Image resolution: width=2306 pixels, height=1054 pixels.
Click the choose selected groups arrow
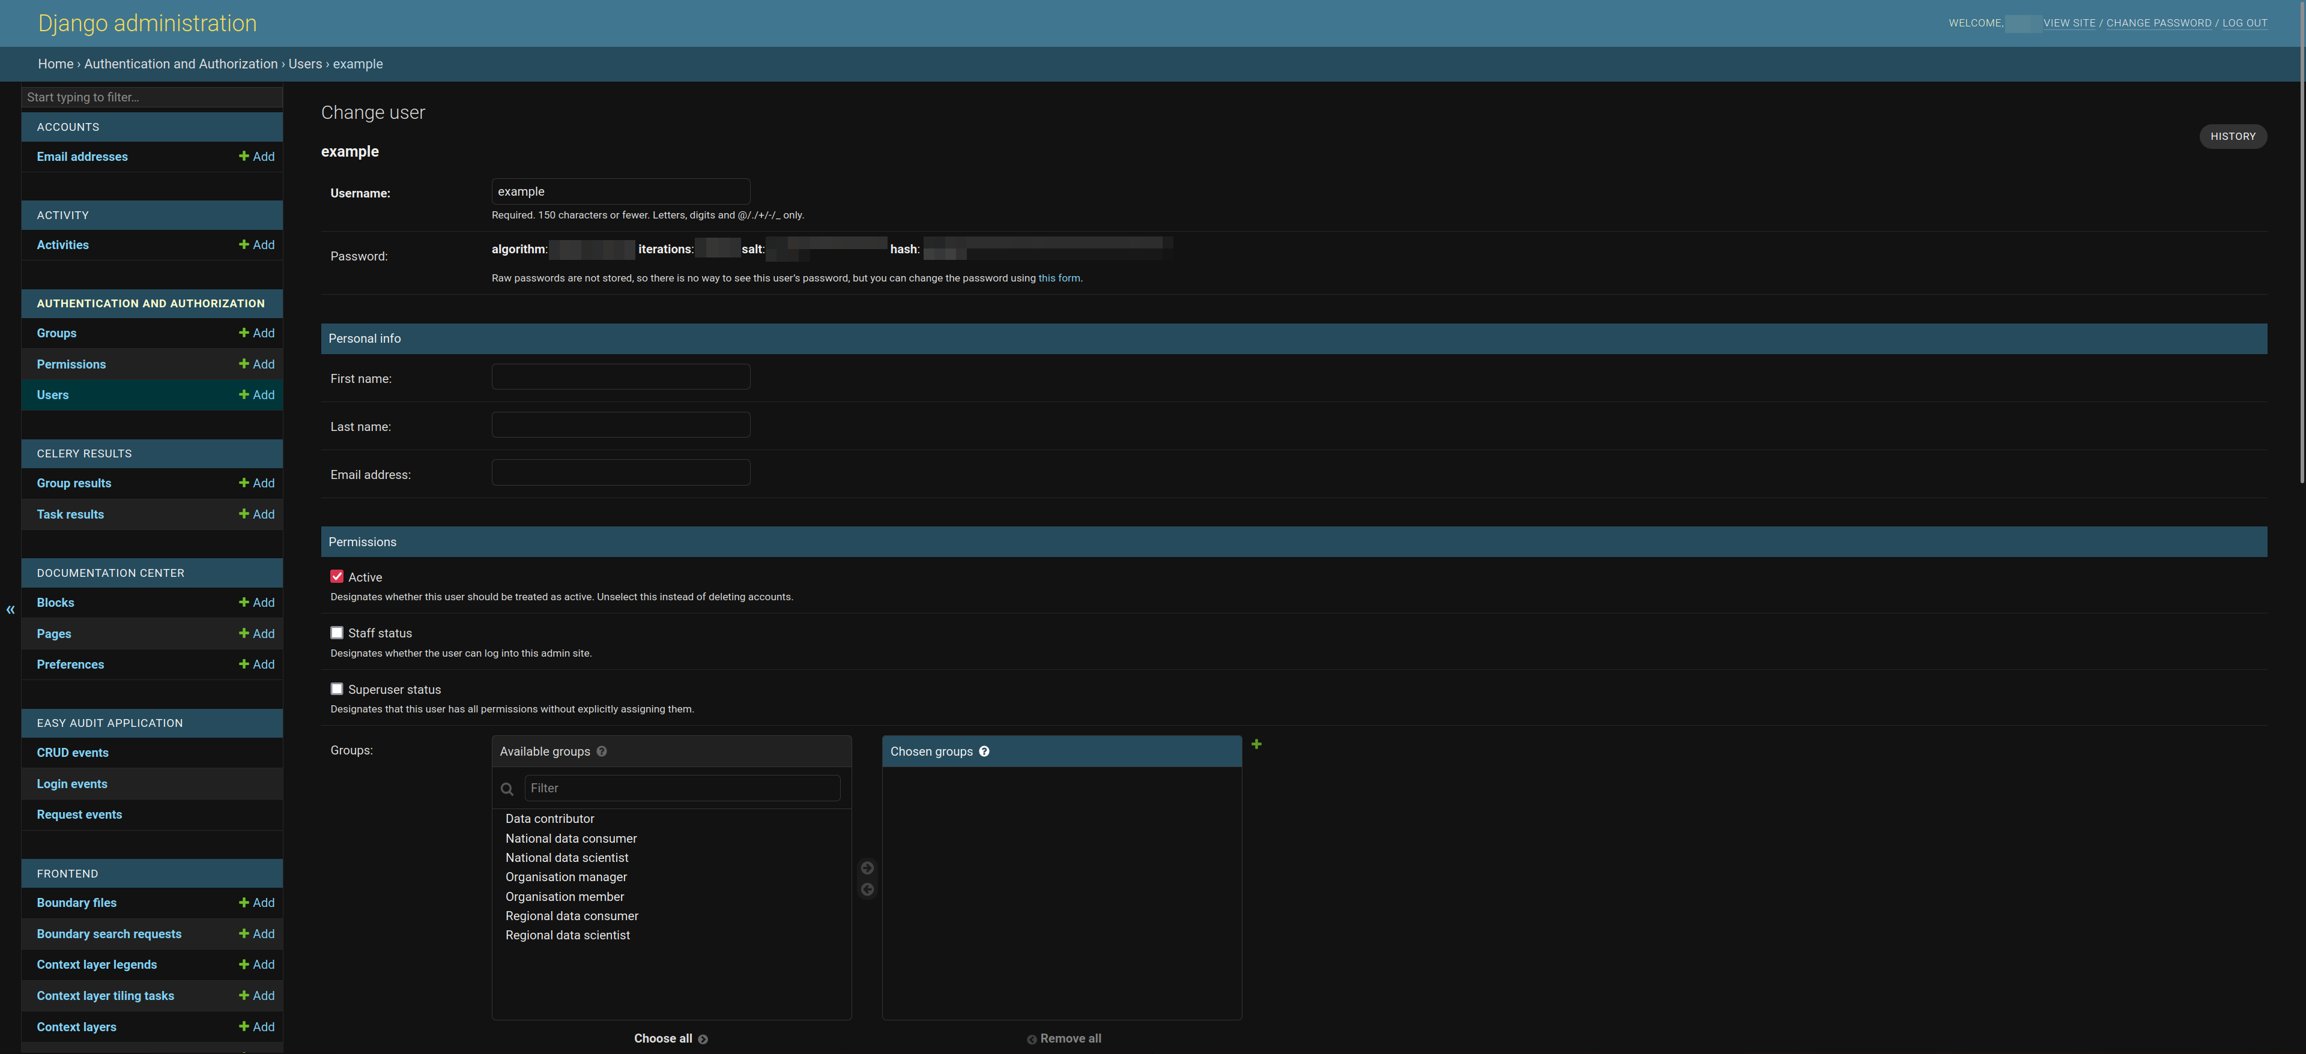click(867, 868)
